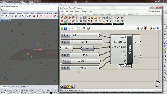Screen dimensions: 167x94
Task: Click the Square grid icon in Grid panel
Action: (81, 21)
